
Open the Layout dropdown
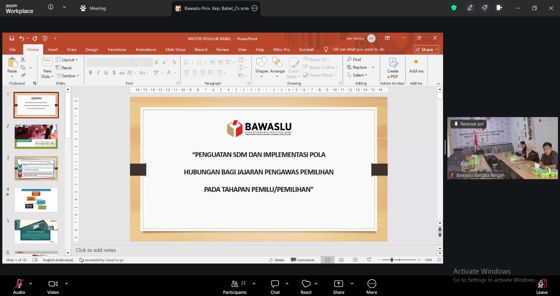click(67, 60)
